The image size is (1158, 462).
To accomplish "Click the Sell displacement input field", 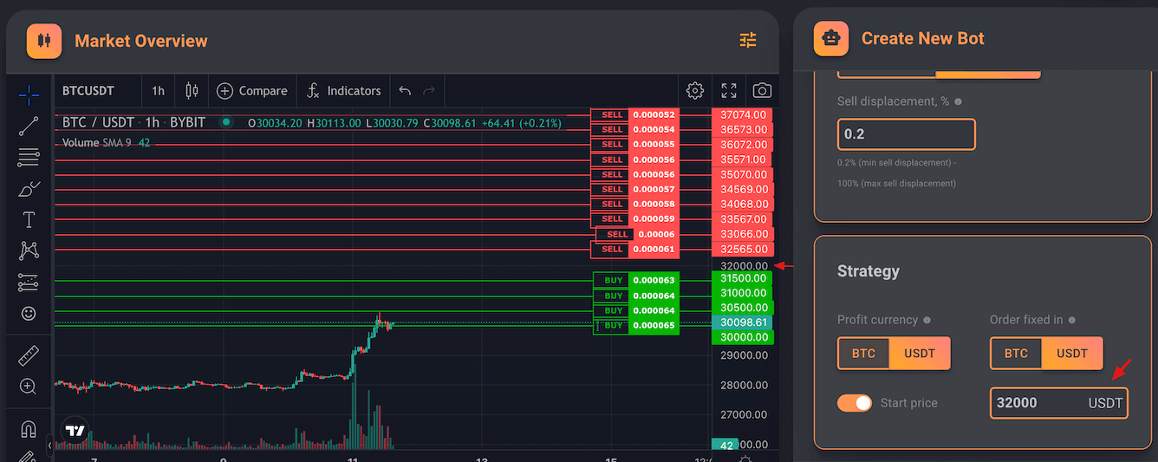I will click(906, 134).
